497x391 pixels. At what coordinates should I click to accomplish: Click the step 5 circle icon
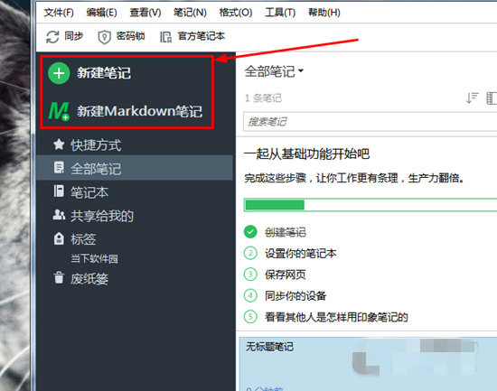pyautogui.click(x=250, y=317)
